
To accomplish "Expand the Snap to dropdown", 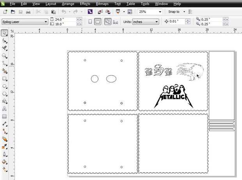I will (184, 12).
